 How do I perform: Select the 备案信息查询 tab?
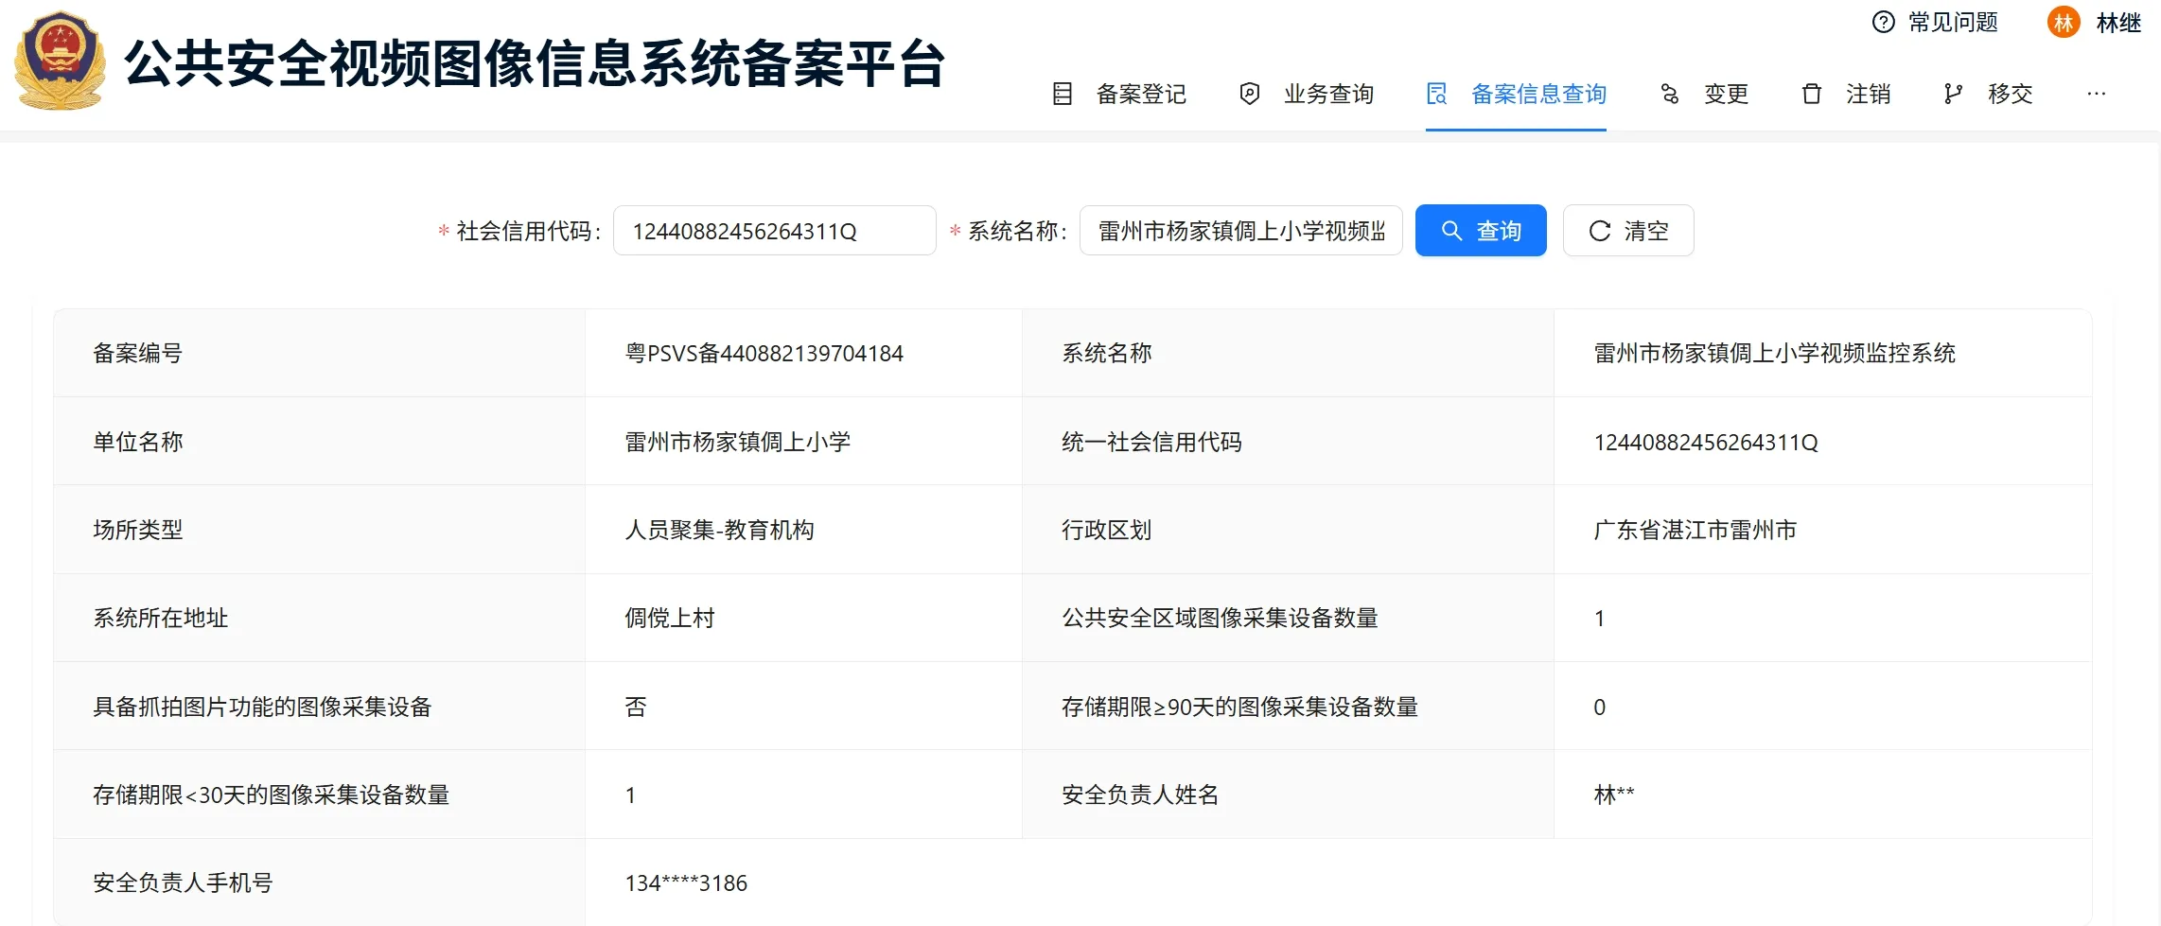[1517, 94]
